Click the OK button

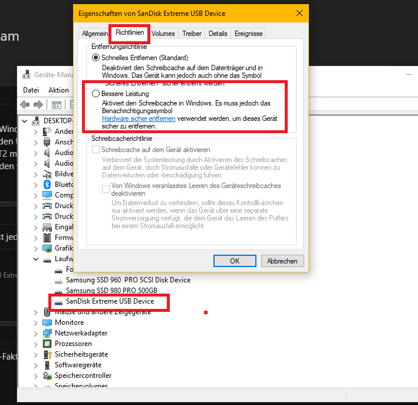235,261
